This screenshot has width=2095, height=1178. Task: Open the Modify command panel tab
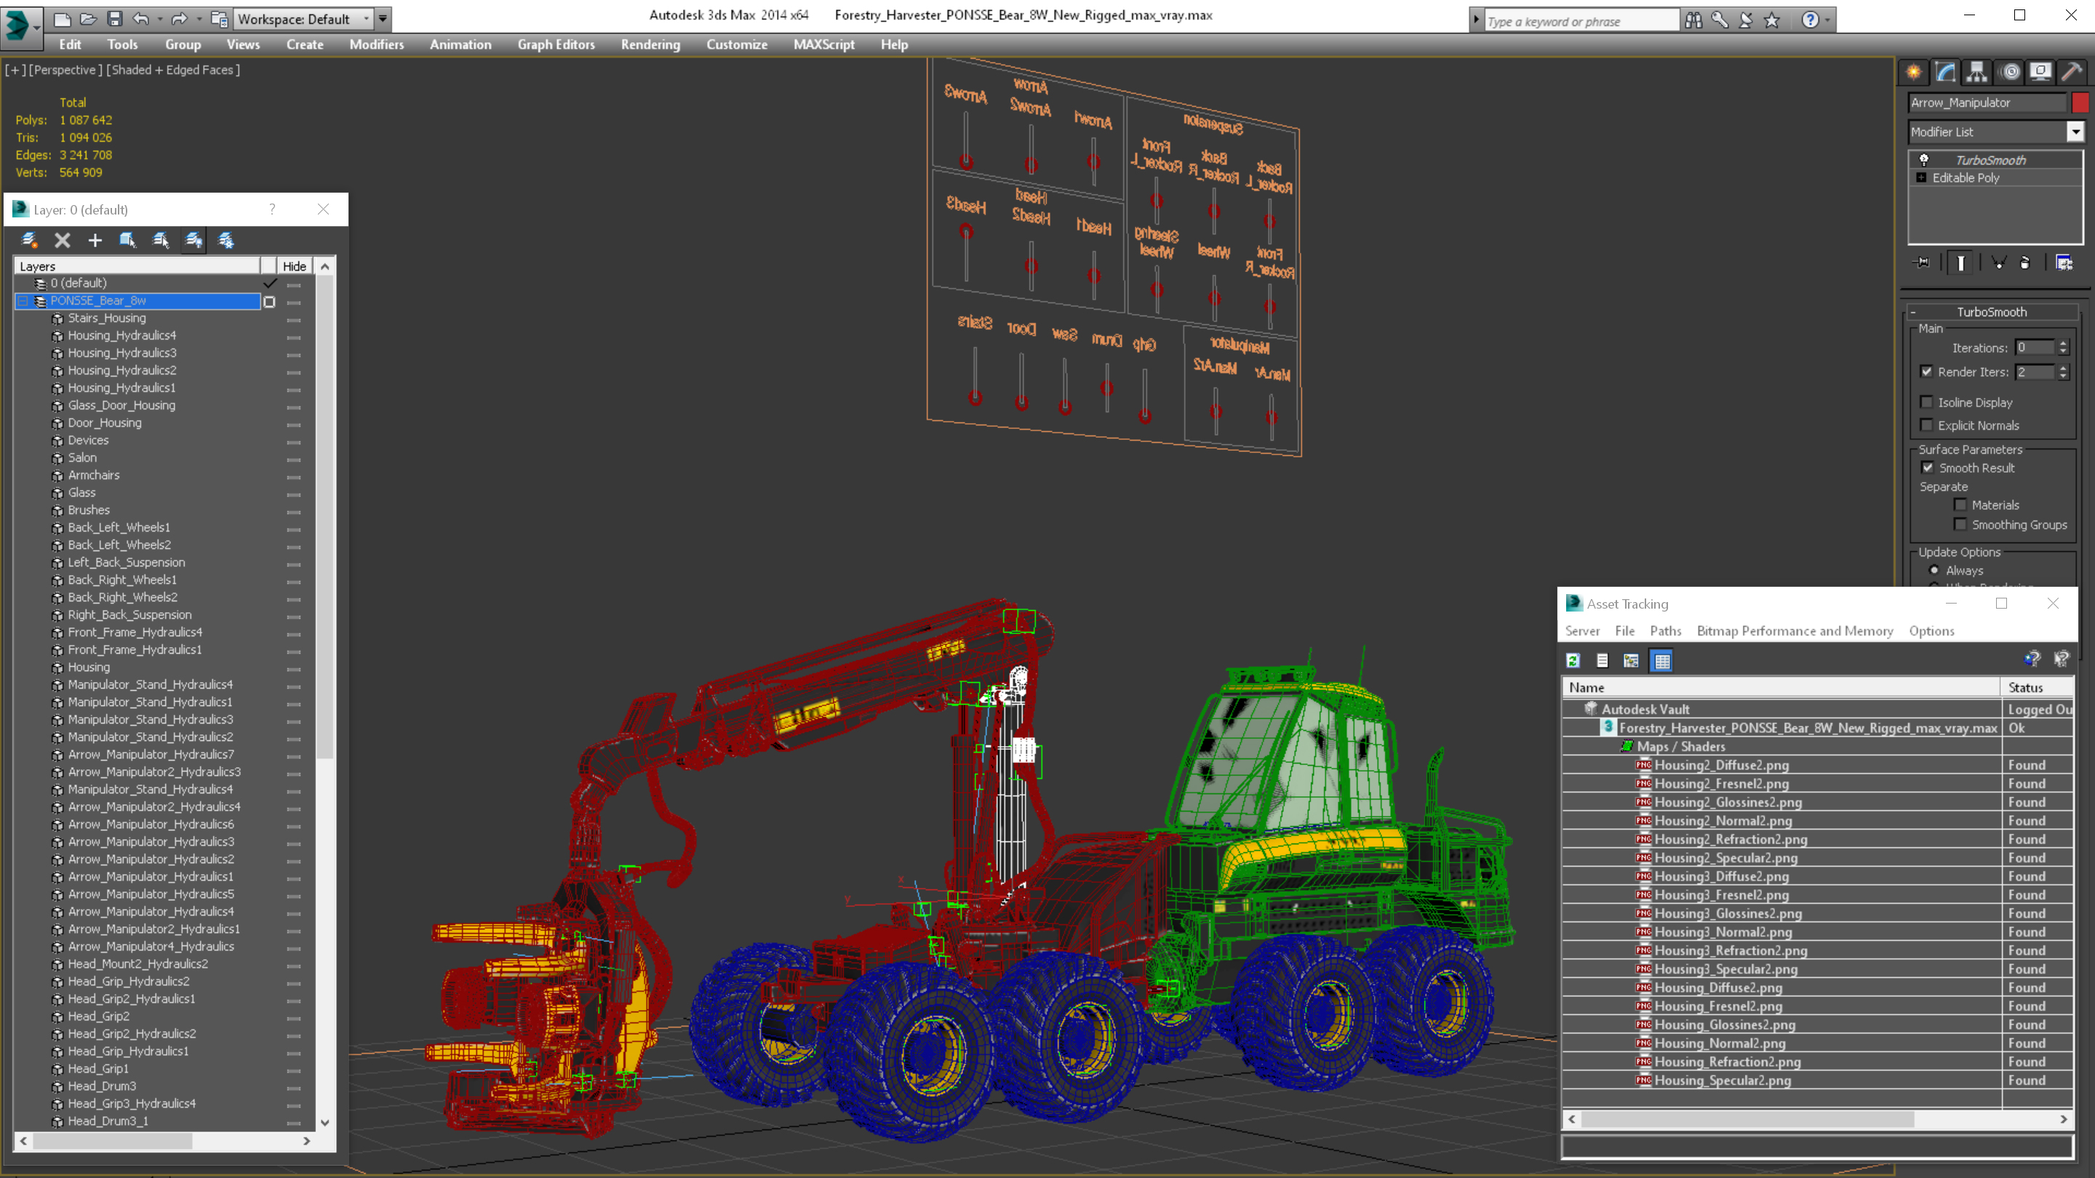tap(1945, 71)
